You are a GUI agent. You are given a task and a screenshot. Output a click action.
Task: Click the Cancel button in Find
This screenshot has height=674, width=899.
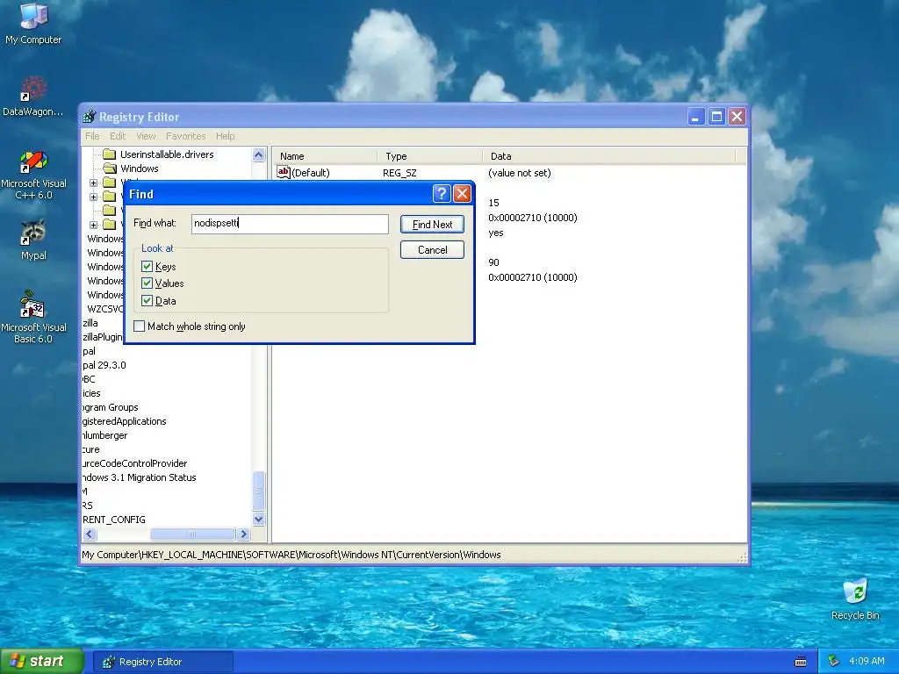[x=432, y=250]
